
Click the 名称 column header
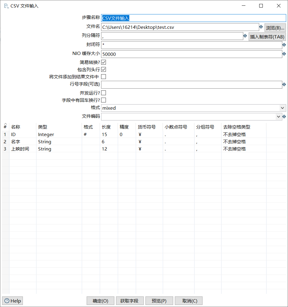(16, 127)
